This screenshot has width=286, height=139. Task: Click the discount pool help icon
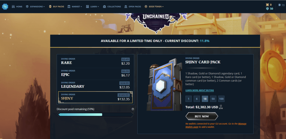coord(133,109)
